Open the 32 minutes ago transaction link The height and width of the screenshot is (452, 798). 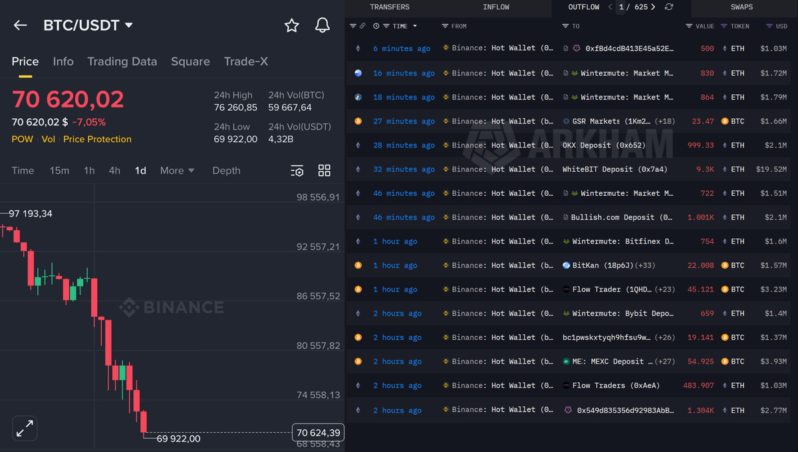point(404,169)
